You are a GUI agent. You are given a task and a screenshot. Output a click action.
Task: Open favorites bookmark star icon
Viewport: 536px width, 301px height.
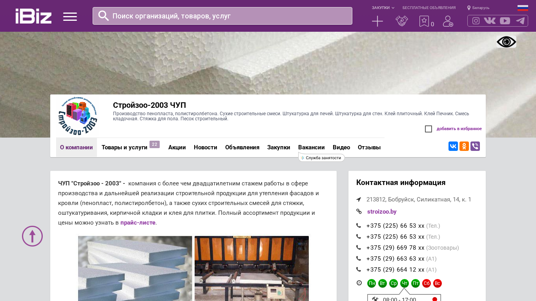coord(424,21)
